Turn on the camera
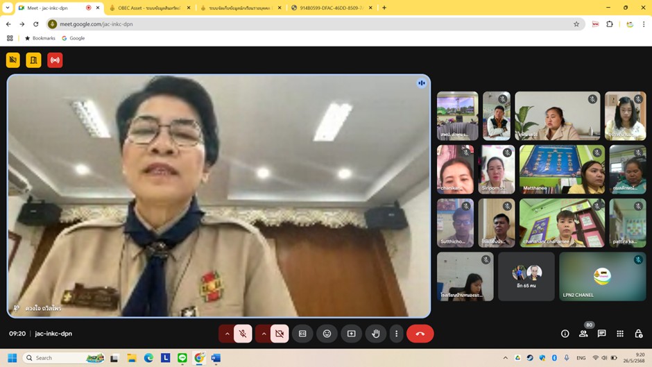This screenshot has height=367, width=652. pos(279,334)
